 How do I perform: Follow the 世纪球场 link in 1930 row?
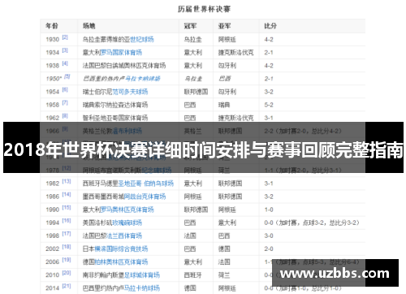tap(142, 40)
